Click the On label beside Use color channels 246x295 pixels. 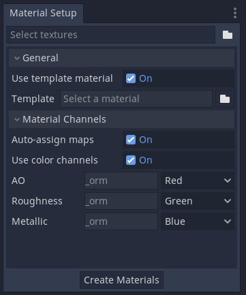(146, 160)
